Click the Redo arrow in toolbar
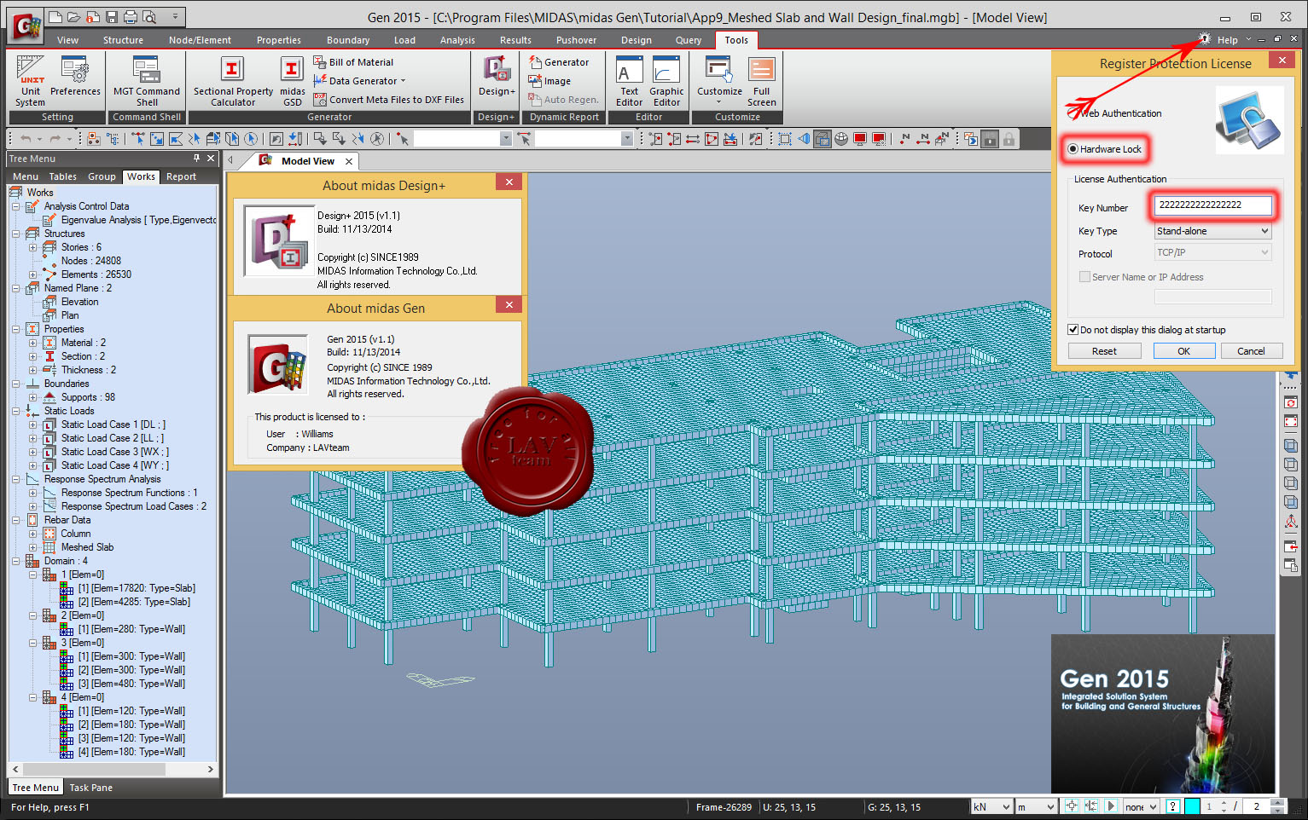This screenshot has width=1308, height=820. click(55, 139)
